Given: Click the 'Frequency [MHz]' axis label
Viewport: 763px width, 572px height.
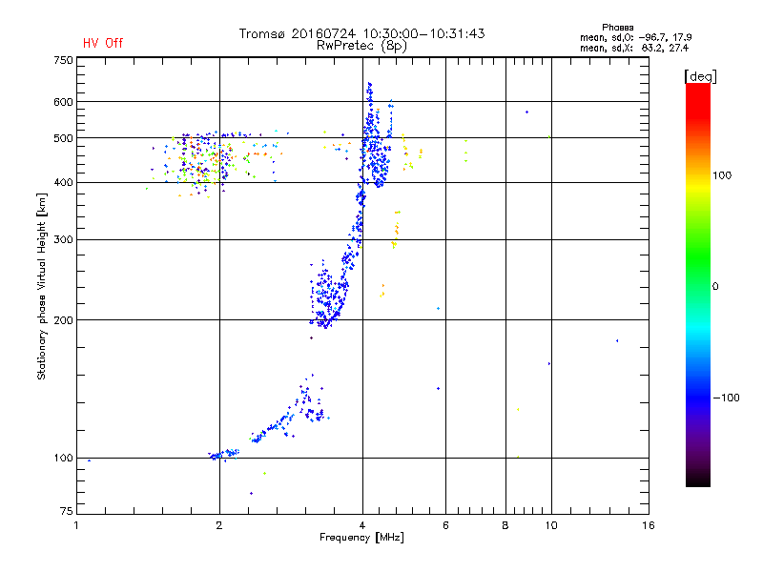Looking at the screenshot, I should (x=361, y=538).
